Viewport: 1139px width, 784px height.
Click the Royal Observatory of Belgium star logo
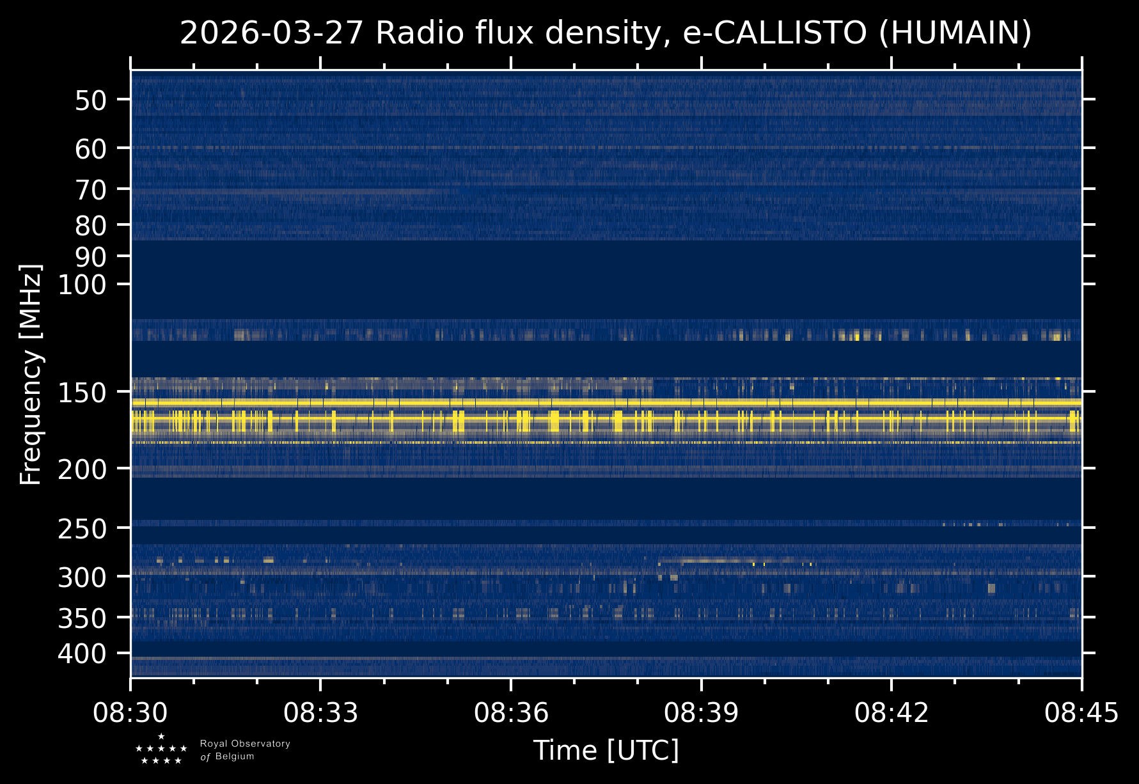pyautogui.click(x=161, y=749)
